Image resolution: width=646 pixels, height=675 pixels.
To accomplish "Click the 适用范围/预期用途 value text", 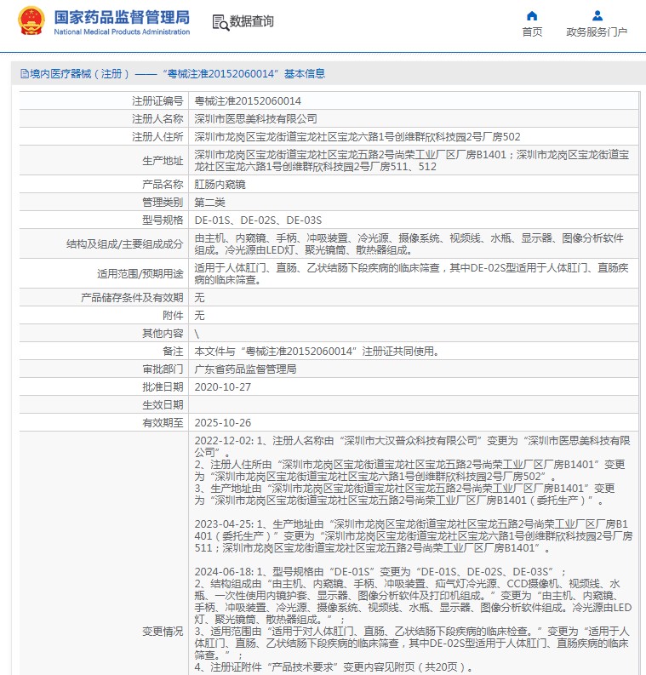I will (x=411, y=274).
